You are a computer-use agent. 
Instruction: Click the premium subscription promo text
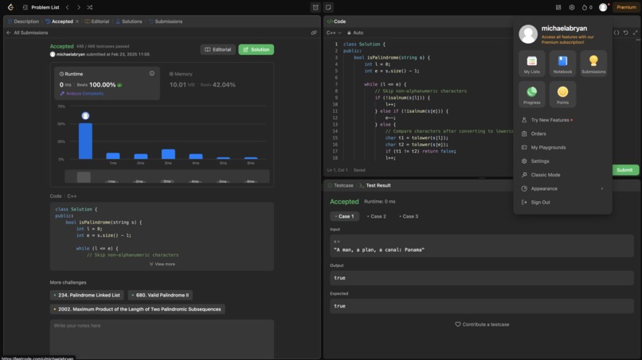point(567,39)
